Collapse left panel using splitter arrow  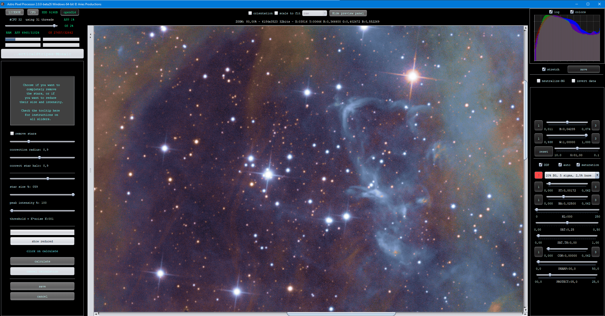[90, 34]
